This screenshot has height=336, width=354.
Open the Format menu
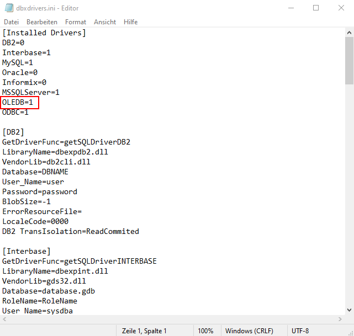(76, 22)
